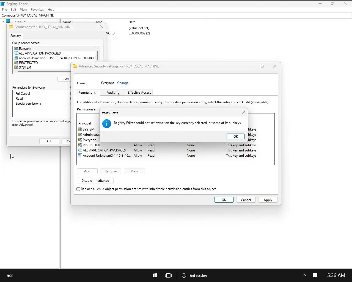
Task: Select RESTRICTED in Group or user names
Action: coord(55,63)
